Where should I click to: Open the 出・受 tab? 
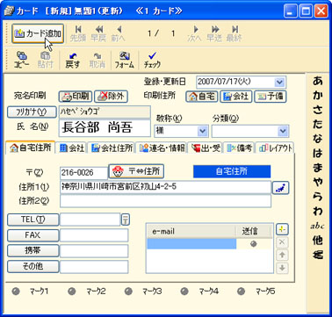coord(206,148)
